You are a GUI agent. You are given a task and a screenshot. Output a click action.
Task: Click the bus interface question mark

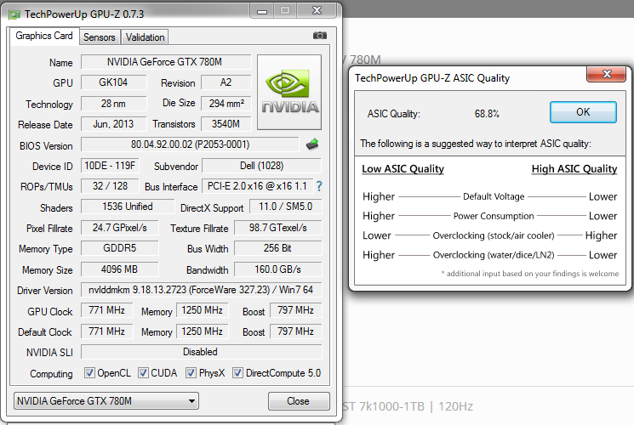coord(319,186)
